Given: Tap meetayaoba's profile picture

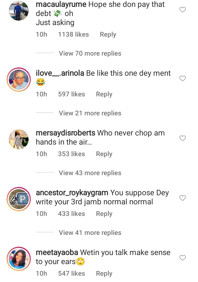Looking at the screenshot, I should pyautogui.click(x=19, y=259).
